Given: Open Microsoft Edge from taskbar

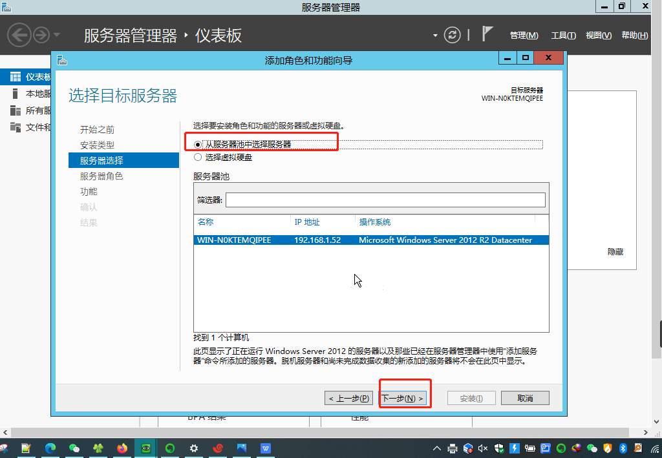Looking at the screenshot, I should tap(50, 448).
